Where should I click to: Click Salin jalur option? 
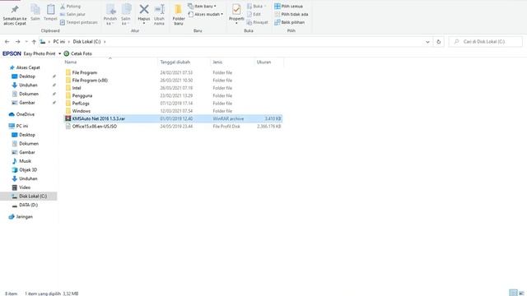72,15
